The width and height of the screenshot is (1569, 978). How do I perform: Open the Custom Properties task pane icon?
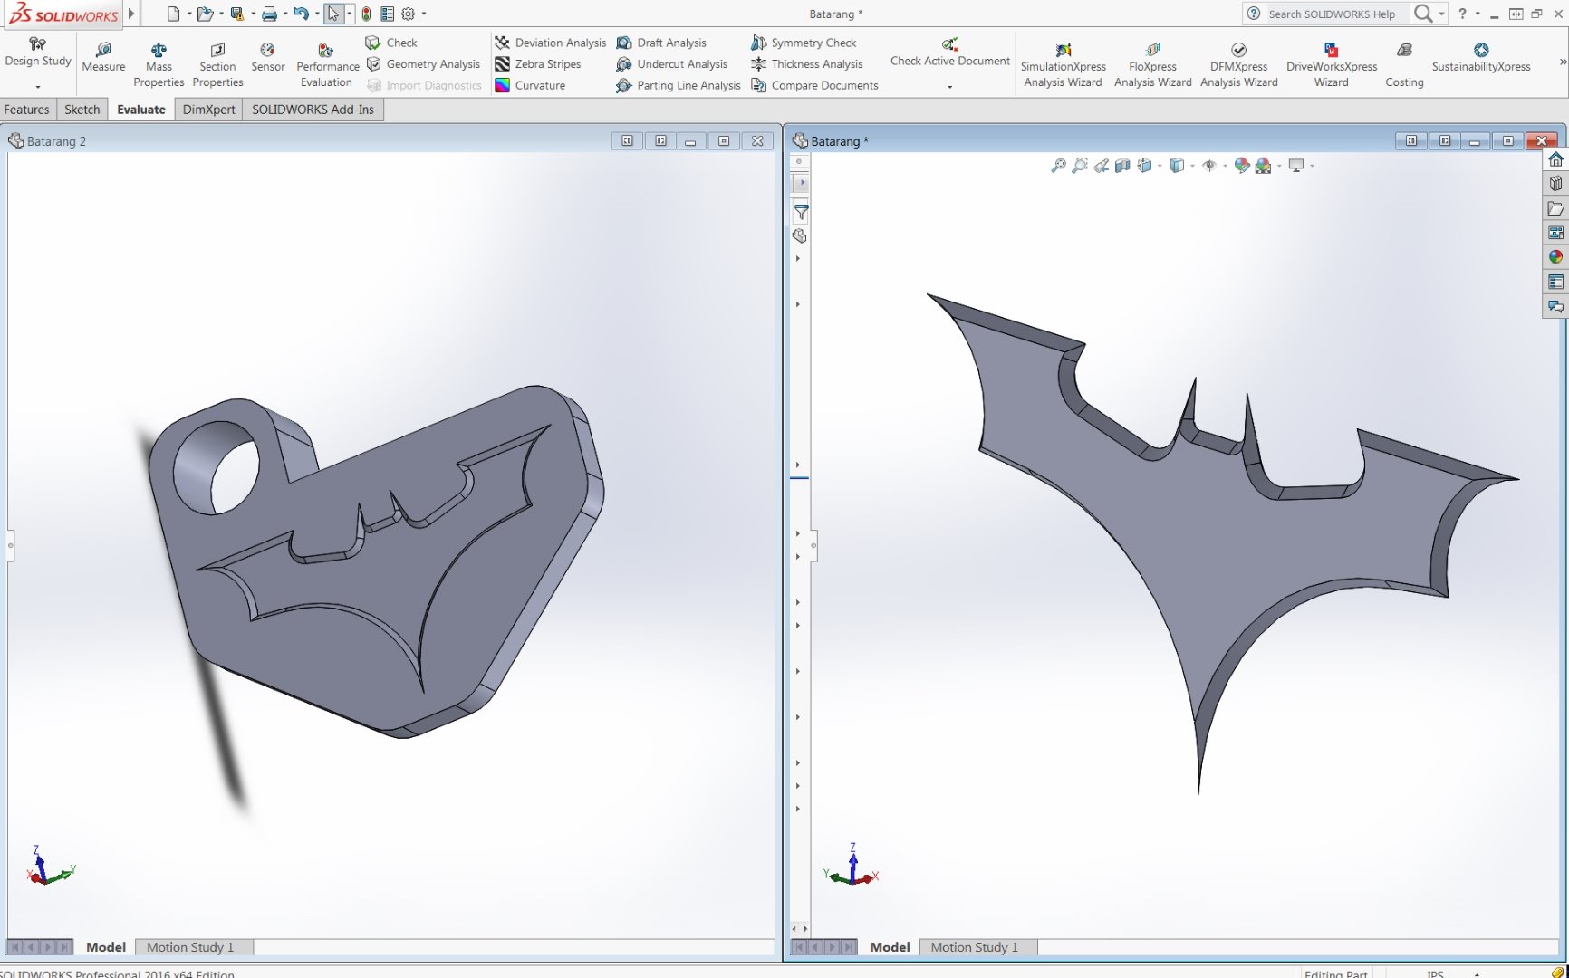click(1555, 282)
